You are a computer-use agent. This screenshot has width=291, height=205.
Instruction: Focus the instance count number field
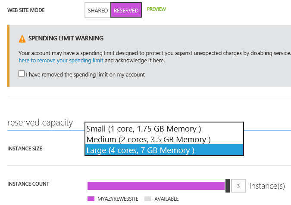(x=238, y=186)
